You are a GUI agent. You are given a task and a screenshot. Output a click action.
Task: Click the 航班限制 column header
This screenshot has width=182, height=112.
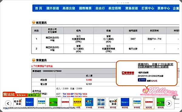click(154, 31)
